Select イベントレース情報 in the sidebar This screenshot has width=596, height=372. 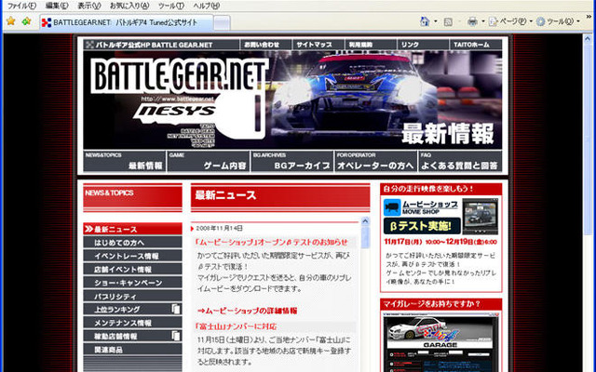132,256
